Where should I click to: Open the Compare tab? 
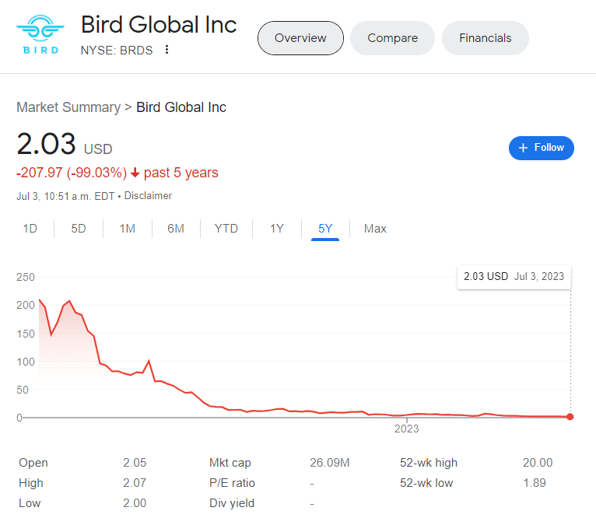pyautogui.click(x=392, y=38)
